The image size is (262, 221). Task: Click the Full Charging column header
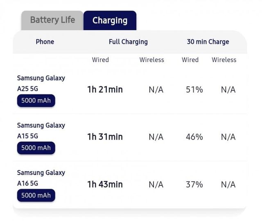tap(128, 42)
